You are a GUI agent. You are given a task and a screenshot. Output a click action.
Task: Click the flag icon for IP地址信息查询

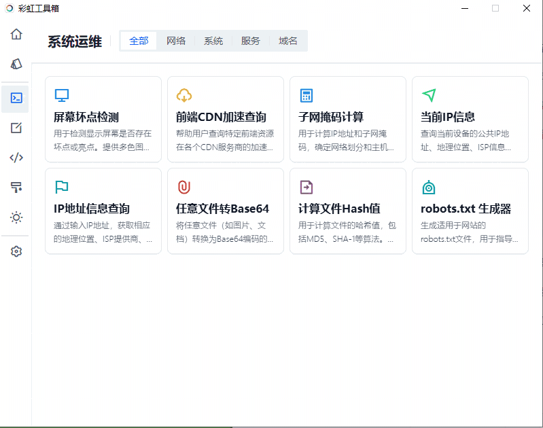click(x=62, y=187)
